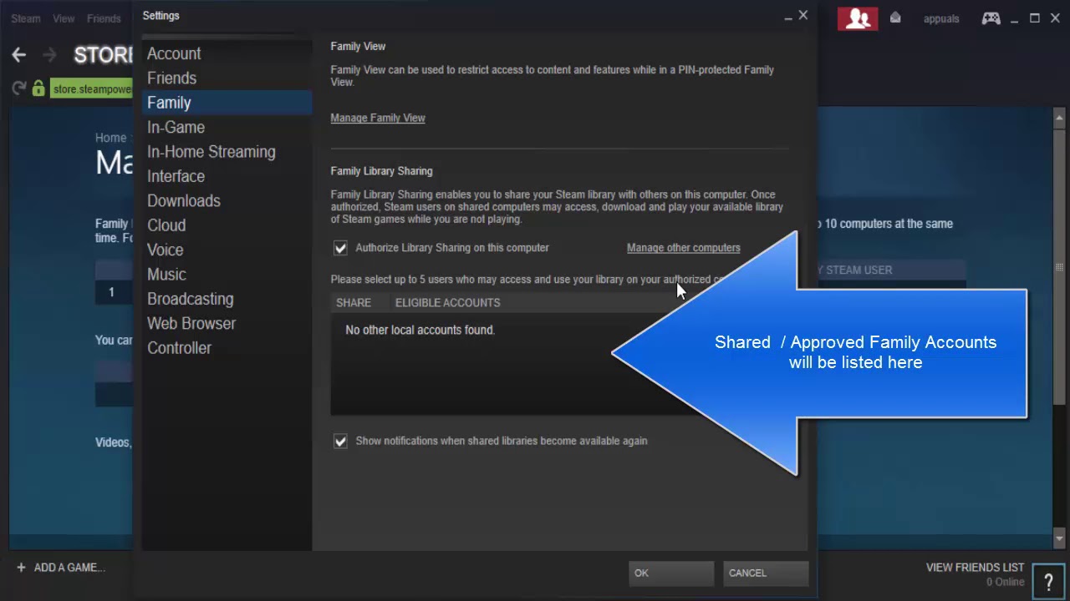
Task: Toggle Authorize Library Sharing on this computer
Action: [340, 248]
